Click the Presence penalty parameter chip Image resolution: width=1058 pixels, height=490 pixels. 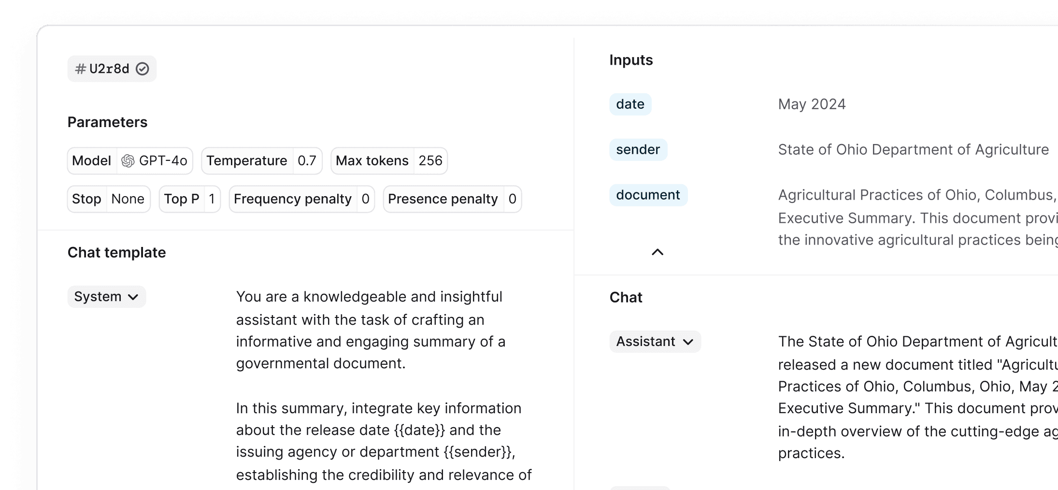tap(452, 199)
